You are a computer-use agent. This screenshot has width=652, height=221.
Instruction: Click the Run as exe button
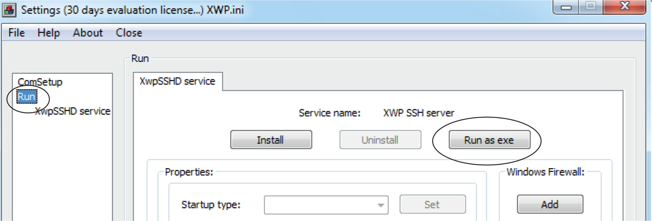[x=489, y=140]
